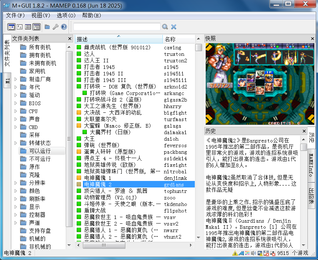Click the blue folder toolbar icon

pos(47,27)
